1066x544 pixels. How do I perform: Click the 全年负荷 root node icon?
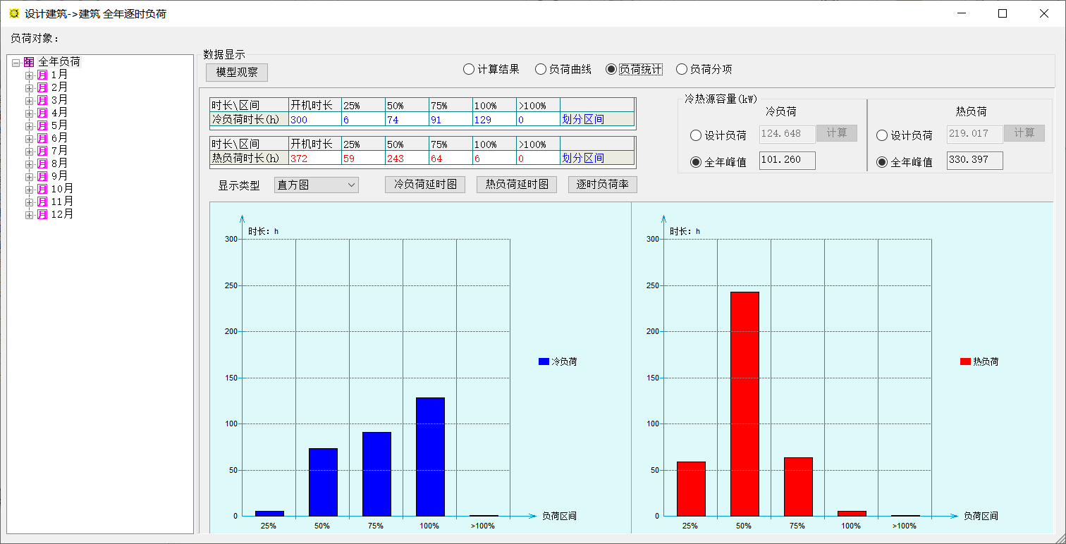point(29,62)
